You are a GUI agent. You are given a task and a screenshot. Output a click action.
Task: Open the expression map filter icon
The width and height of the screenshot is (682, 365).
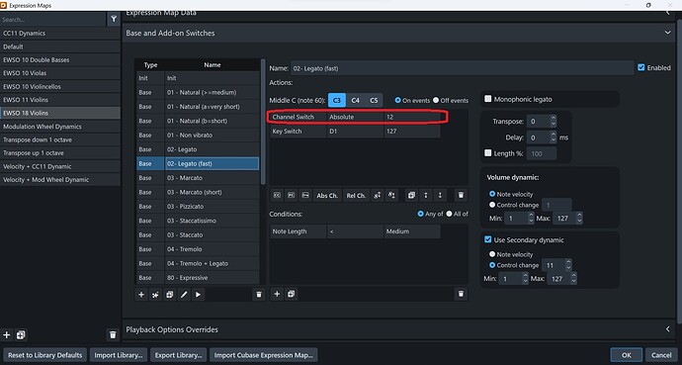coord(114,19)
